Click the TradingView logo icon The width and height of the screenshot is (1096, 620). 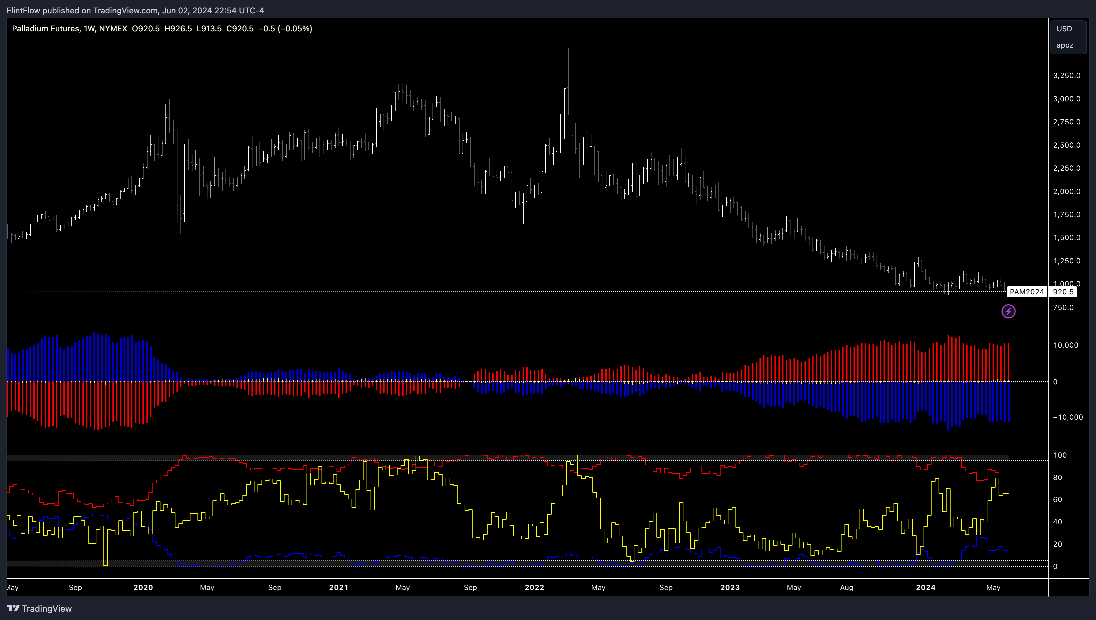click(x=13, y=608)
